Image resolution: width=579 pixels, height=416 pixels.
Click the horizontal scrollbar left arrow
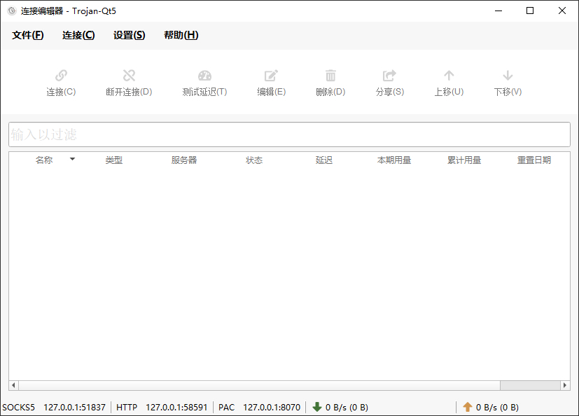pyautogui.click(x=14, y=385)
